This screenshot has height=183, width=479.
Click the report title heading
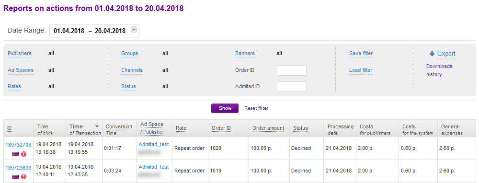point(93,8)
